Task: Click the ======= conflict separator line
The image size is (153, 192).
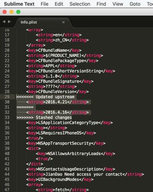Action: tap(25, 107)
